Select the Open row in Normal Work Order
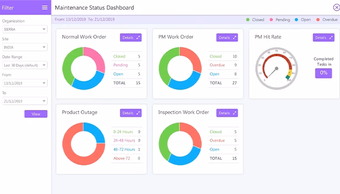The height and width of the screenshot is (194, 340). coord(127,74)
